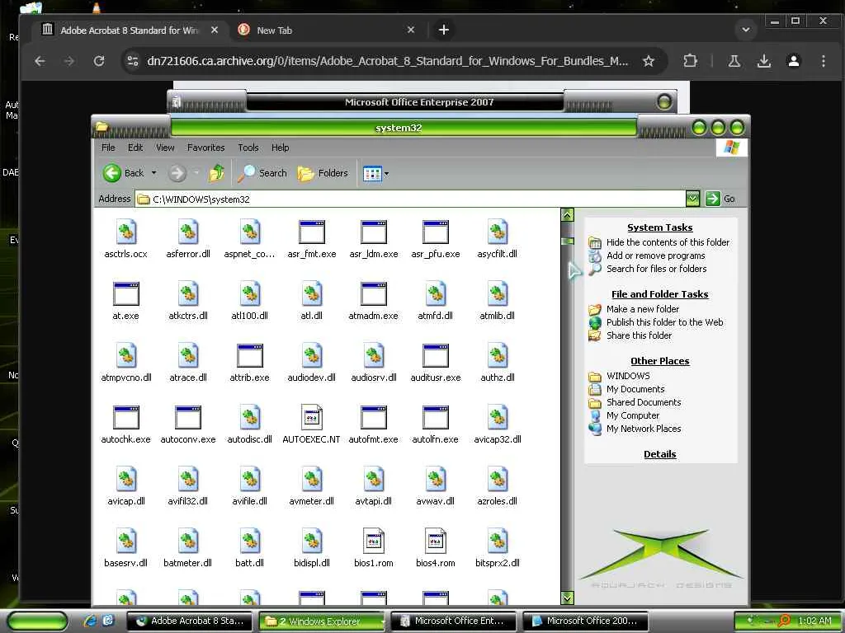Select the asctrls.ocx file icon
The height and width of the screenshot is (633, 845).
pyautogui.click(x=126, y=232)
